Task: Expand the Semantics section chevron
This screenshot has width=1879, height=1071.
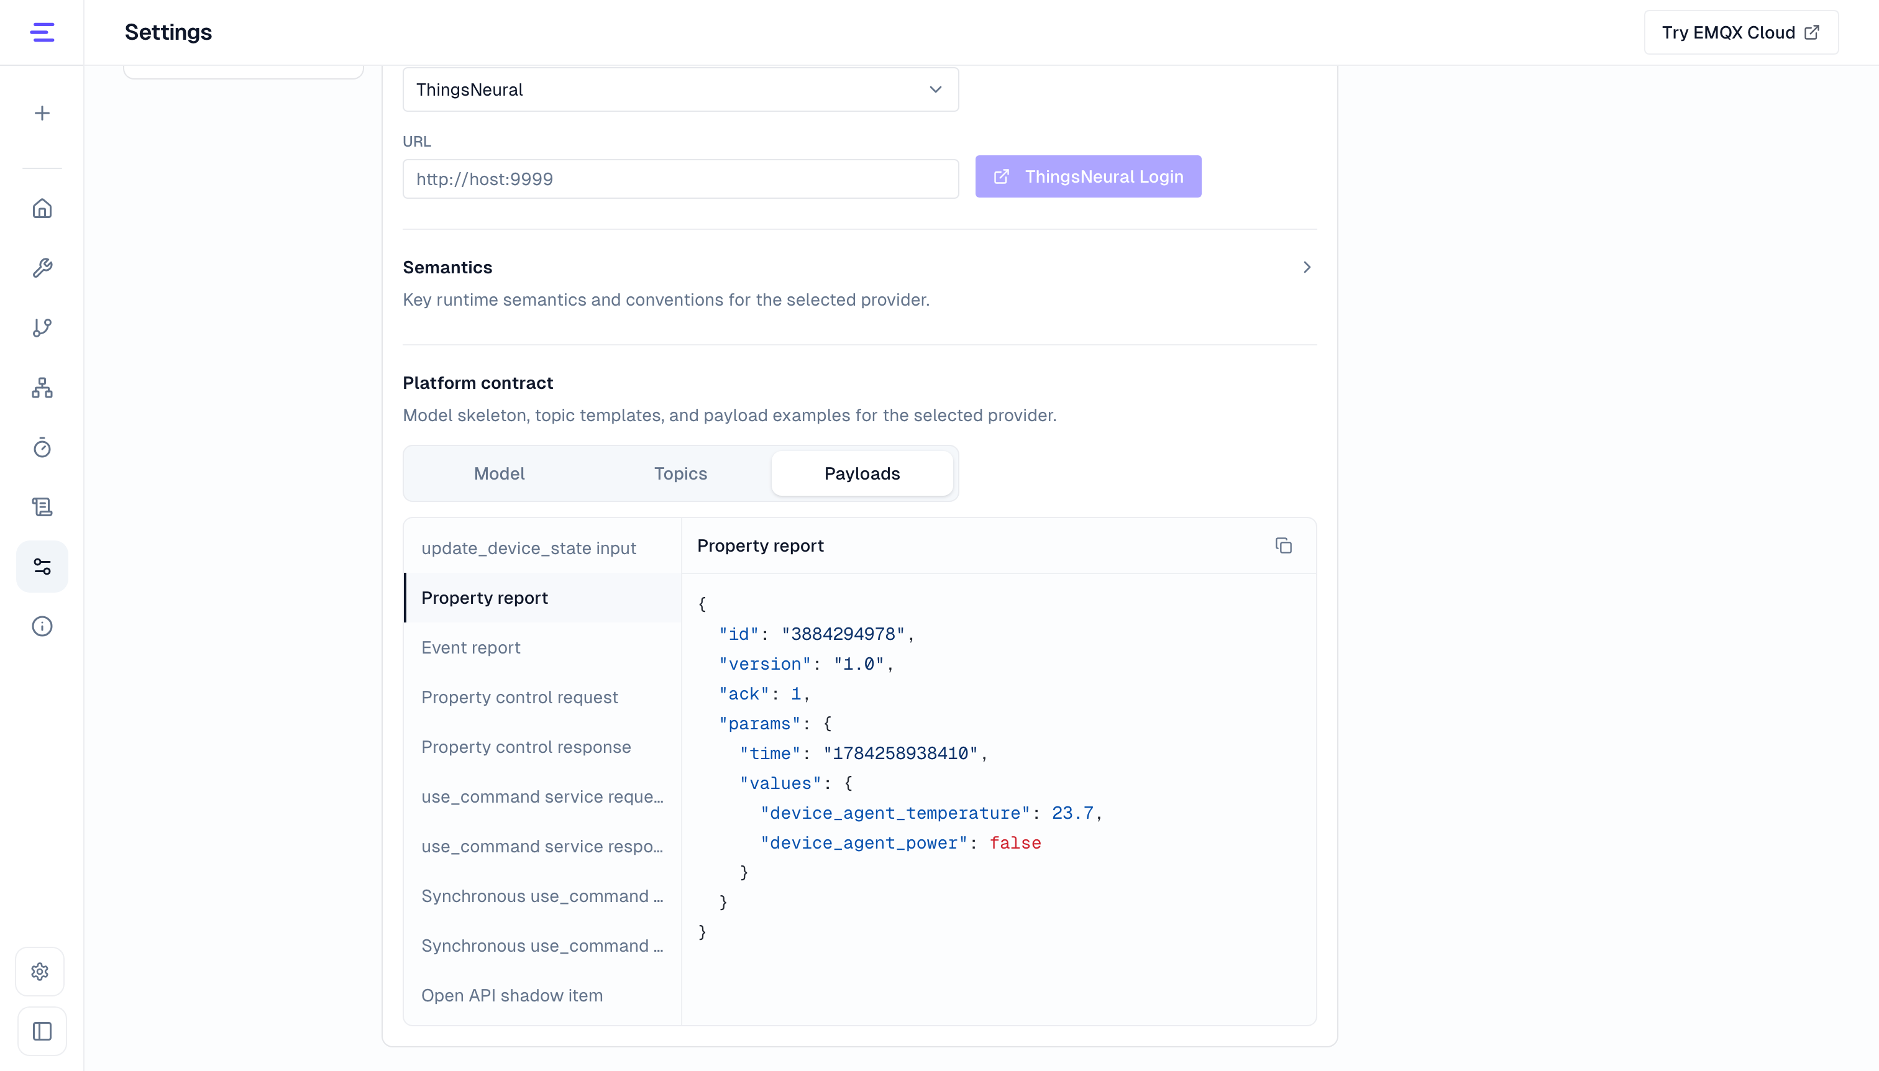Action: (1307, 267)
